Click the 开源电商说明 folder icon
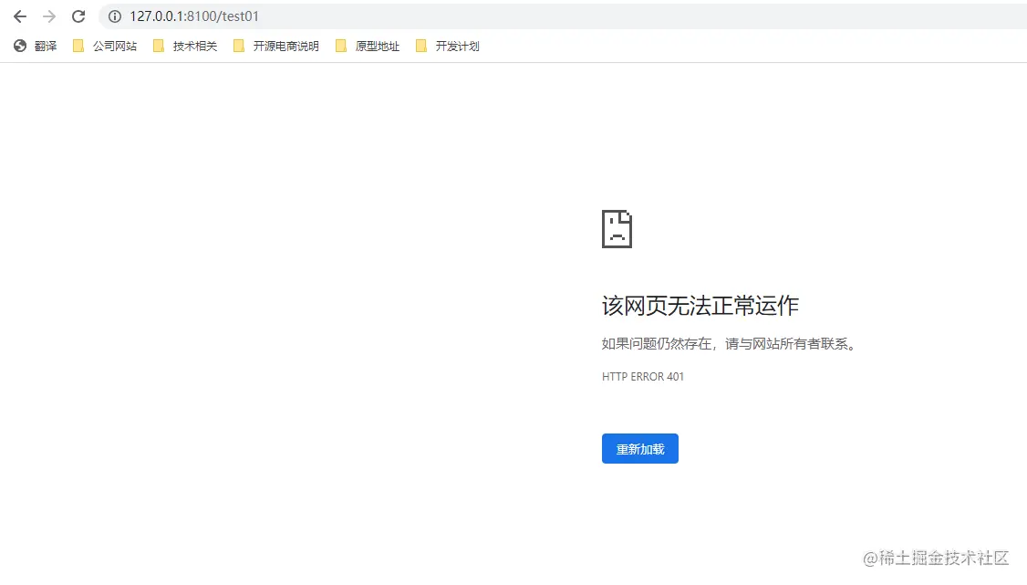The image size is (1027, 585). [238, 45]
